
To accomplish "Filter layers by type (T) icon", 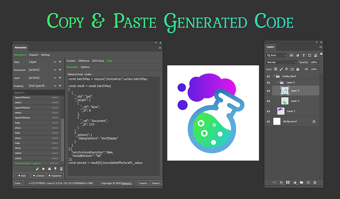I will point(304,55).
